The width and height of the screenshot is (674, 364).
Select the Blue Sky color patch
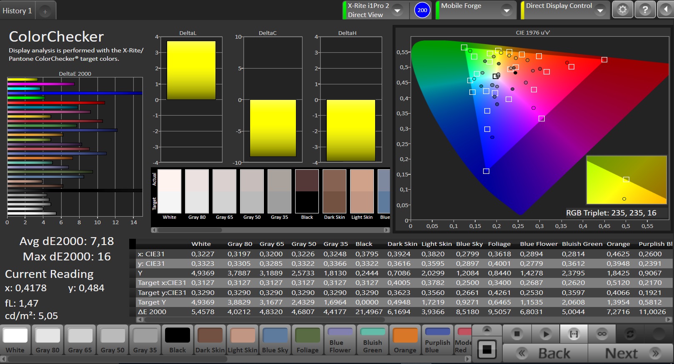pos(275,340)
